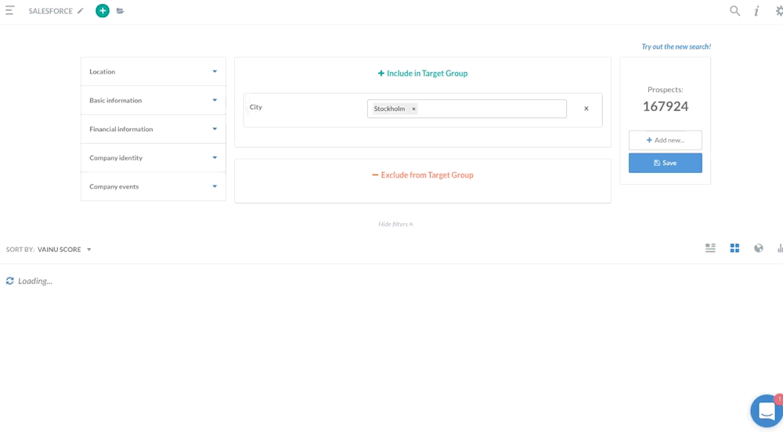The width and height of the screenshot is (783, 432).
Task: Click the pencil icon to rename SALESFORCE
Action: pyautogui.click(x=81, y=11)
